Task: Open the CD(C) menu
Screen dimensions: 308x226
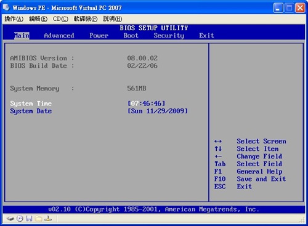Action: click(60, 19)
